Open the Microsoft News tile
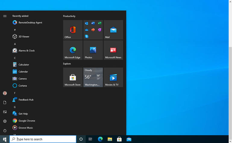 point(113,50)
